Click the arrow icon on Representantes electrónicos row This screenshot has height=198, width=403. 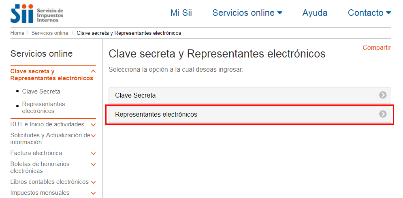click(383, 114)
